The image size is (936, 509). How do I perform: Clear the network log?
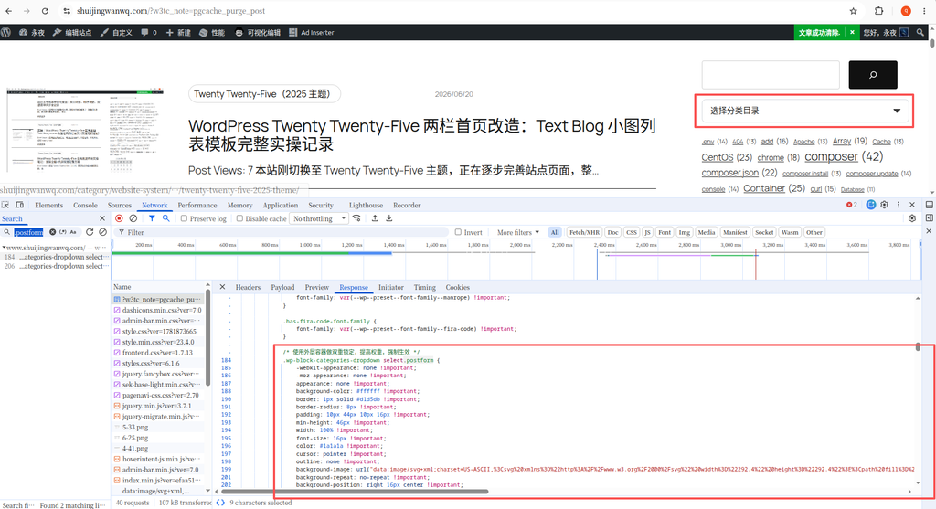click(x=133, y=218)
